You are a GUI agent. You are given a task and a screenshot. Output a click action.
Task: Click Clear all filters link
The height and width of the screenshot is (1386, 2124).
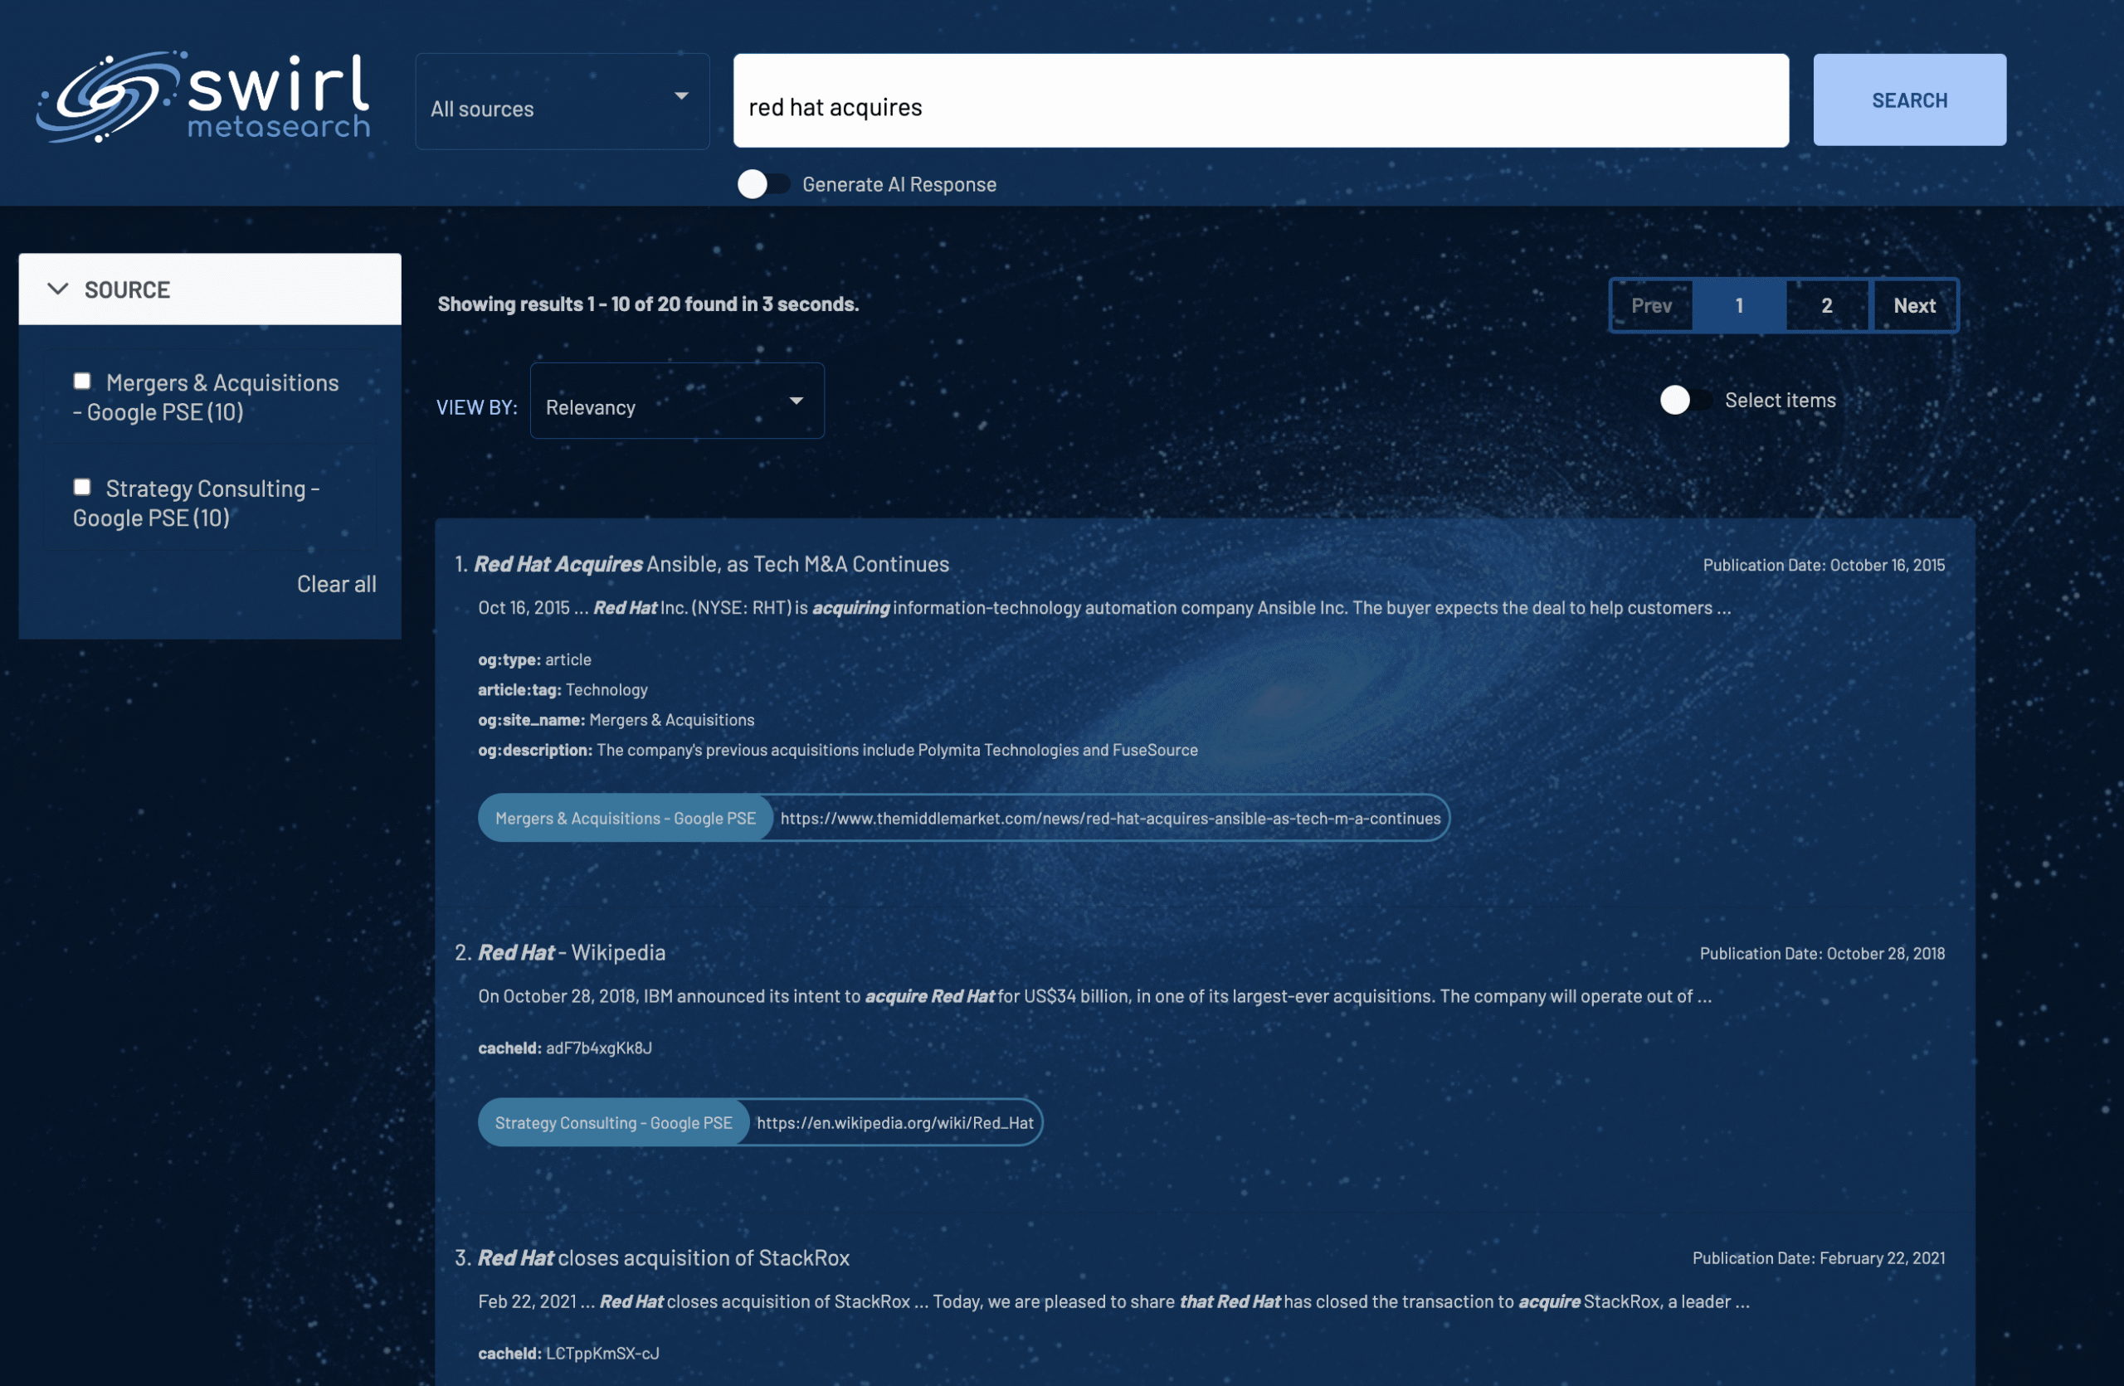click(337, 584)
